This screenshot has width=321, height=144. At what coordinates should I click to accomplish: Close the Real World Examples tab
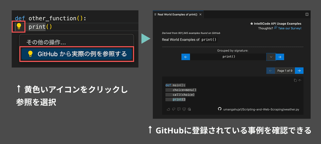[x=200, y=14]
